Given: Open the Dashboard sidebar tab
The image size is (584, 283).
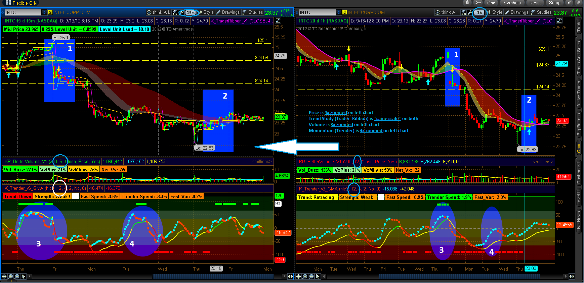Looking at the screenshot, I should 579,173.
